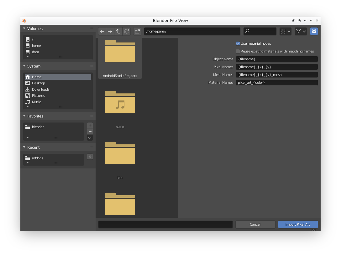
Task: Clear the Recent list X button
Action: coord(90,157)
